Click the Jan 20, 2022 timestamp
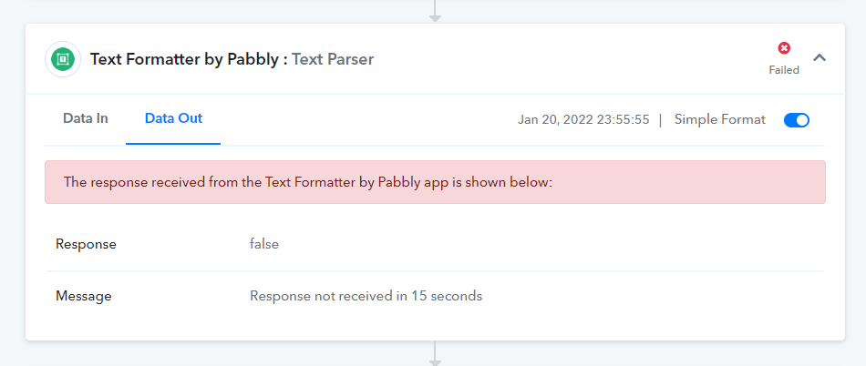Image resolution: width=866 pixels, height=366 pixels. pyautogui.click(x=583, y=119)
